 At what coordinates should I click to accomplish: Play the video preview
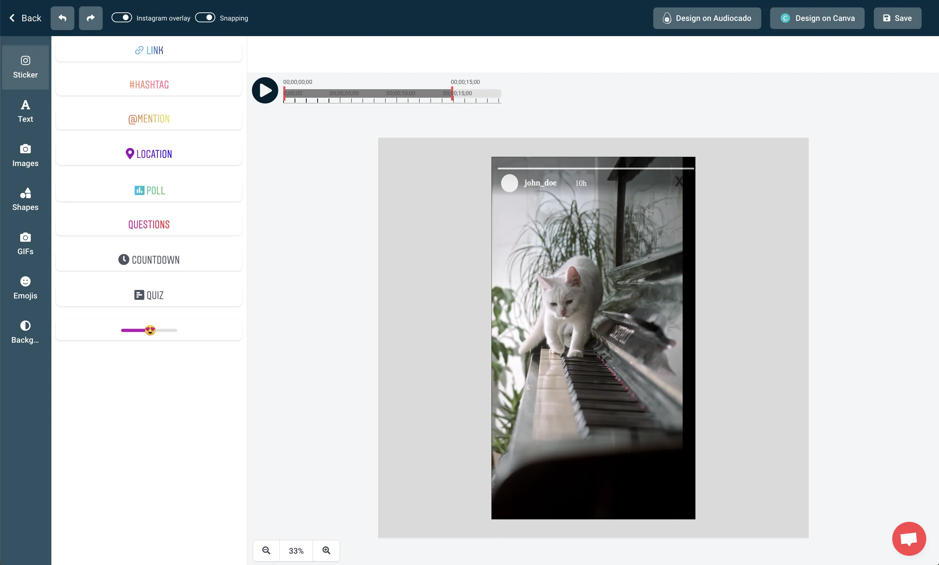[x=265, y=90]
